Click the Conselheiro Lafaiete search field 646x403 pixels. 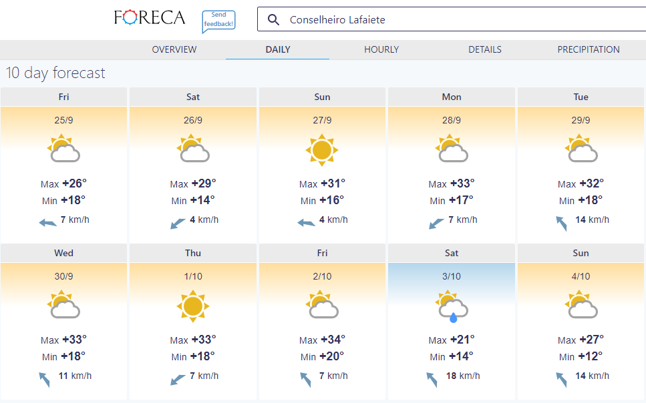click(454, 19)
